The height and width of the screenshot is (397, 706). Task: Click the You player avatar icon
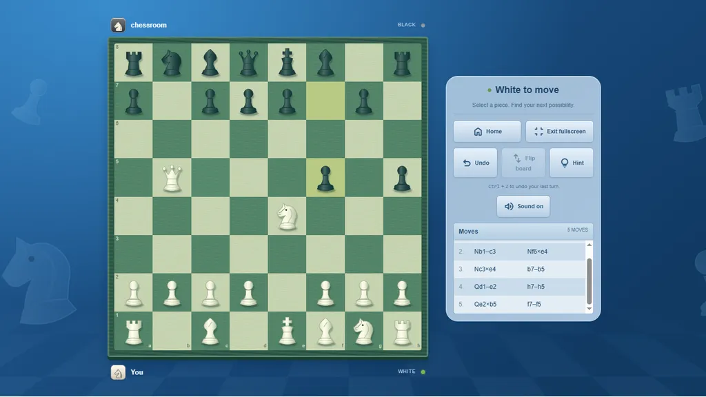pos(118,372)
